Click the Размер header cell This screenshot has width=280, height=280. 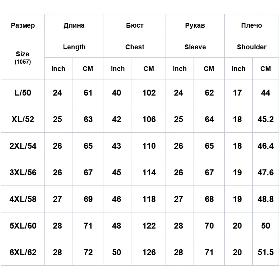(x=23, y=25)
